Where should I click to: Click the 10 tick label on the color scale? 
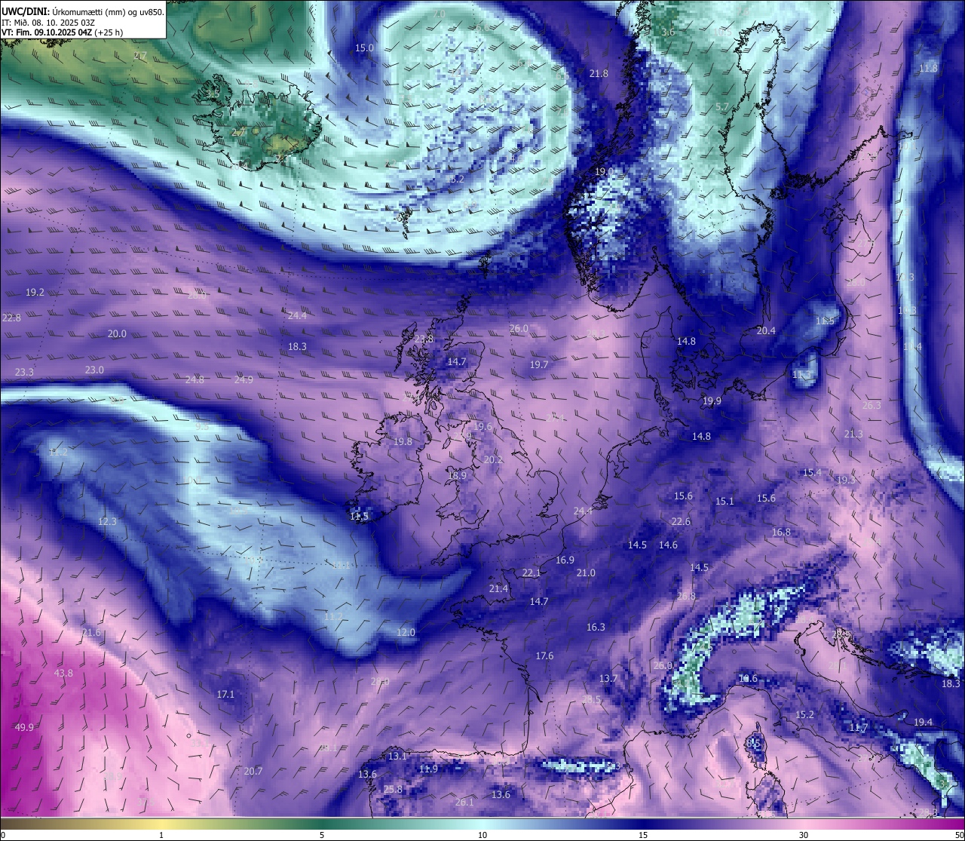click(x=482, y=835)
